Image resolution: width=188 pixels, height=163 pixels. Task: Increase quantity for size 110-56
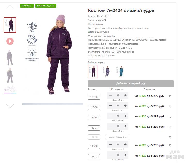125,95
